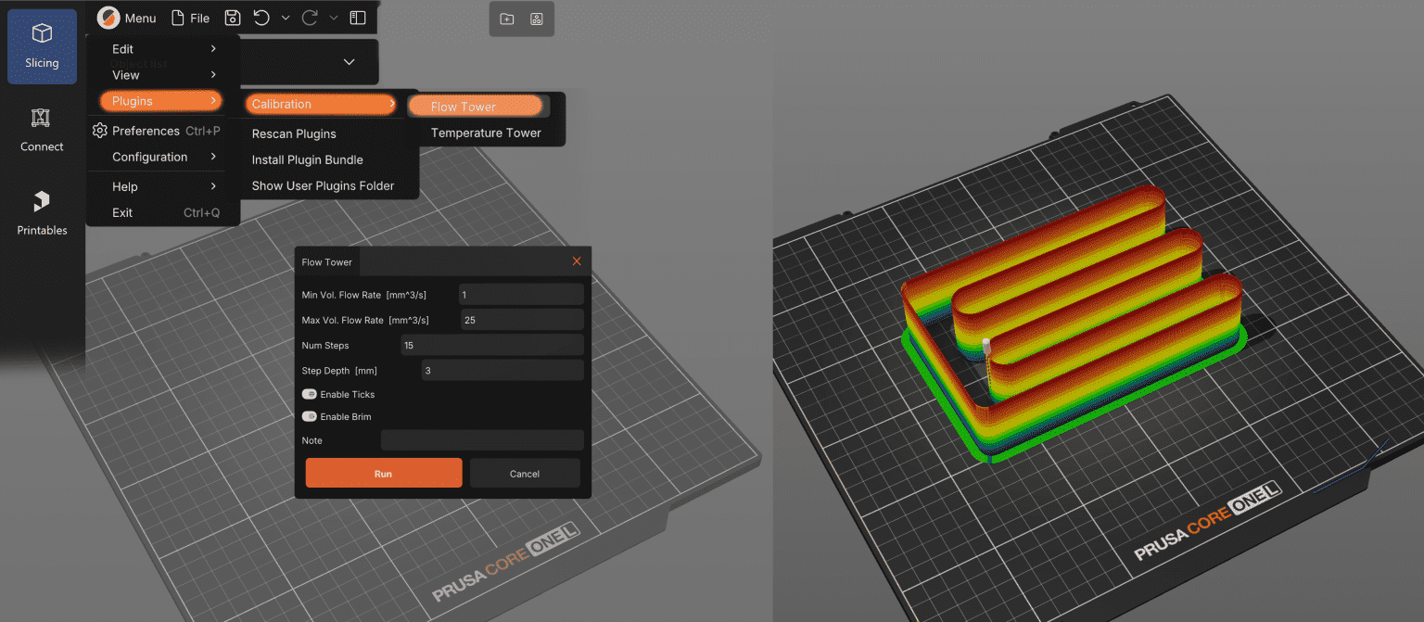This screenshot has width=1424, height=622.
Task: Click the Step Depth input field
Action: coord(502,370)
